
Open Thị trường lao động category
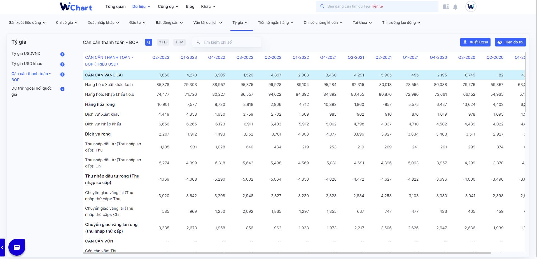point(401,23)
